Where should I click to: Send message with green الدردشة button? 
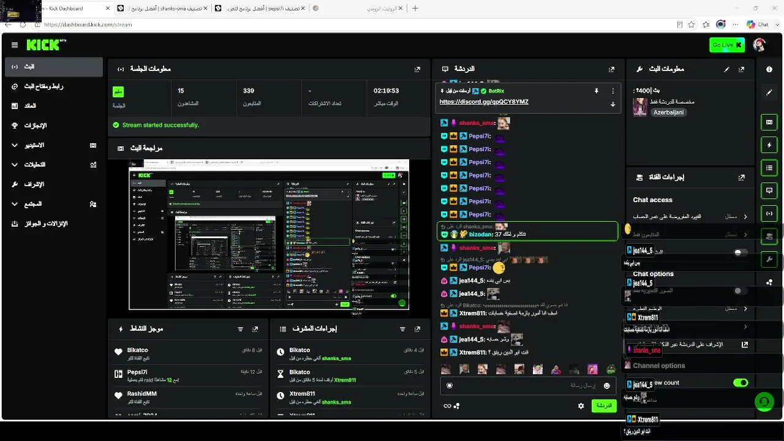(x=604, y=405)
